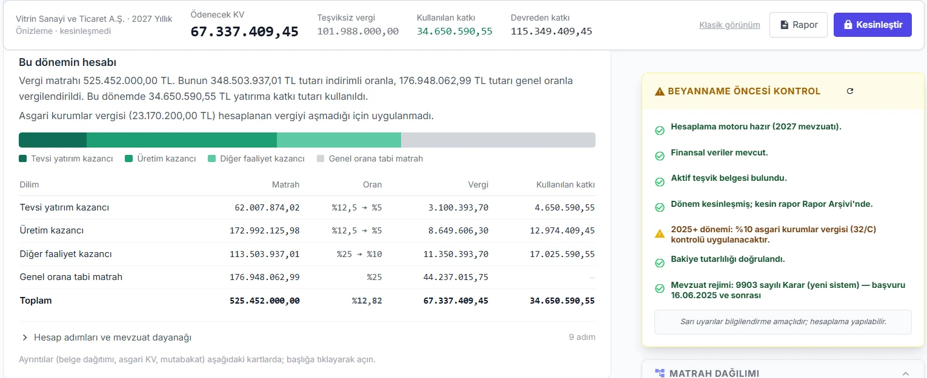Click the Devreden katkı value 115.349.409,45

[551, 31]
